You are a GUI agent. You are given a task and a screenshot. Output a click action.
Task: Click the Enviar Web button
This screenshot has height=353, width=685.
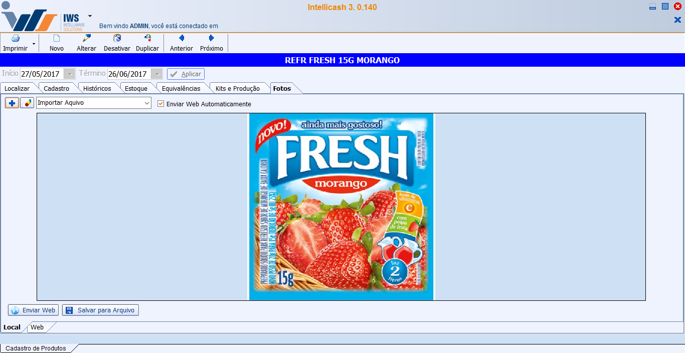(x=33, y=310)
